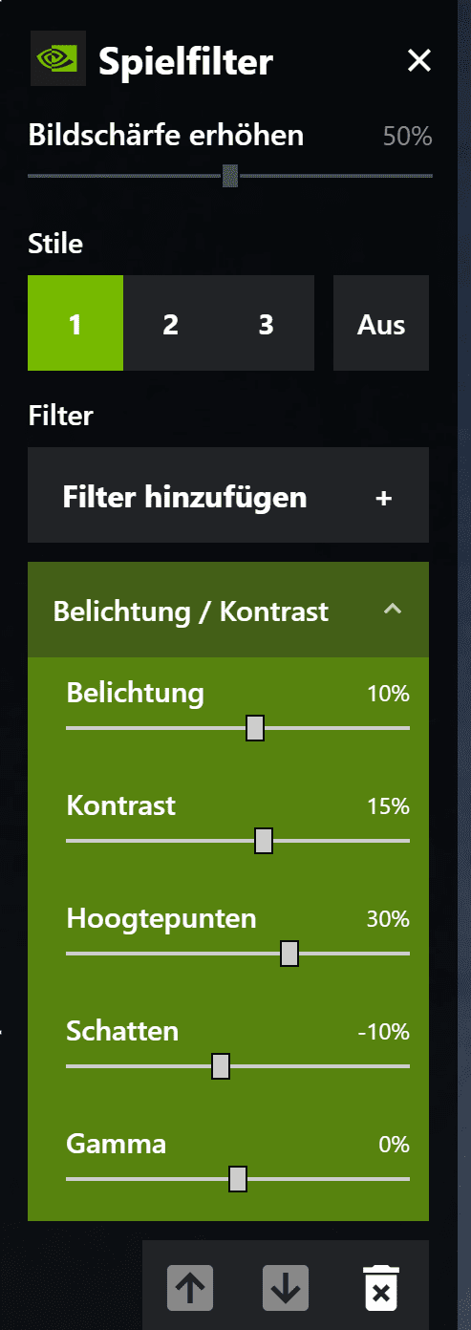Select style 1
The height and width of the screenshot is (1330, 471).
click(x=75, y=323)
